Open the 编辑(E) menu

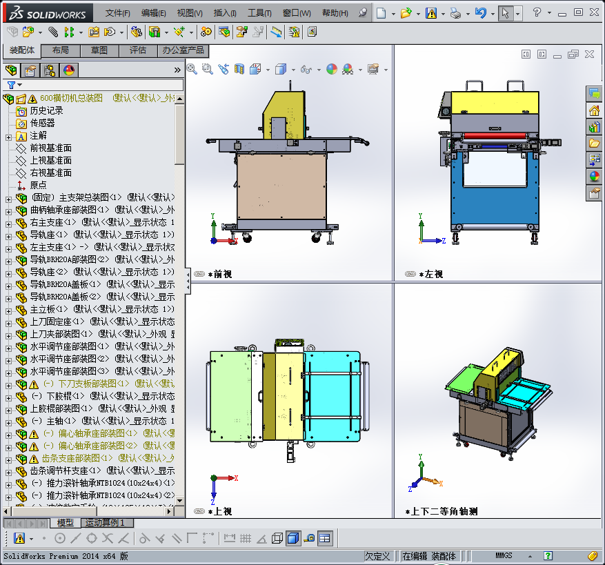[x=154, y=13]
